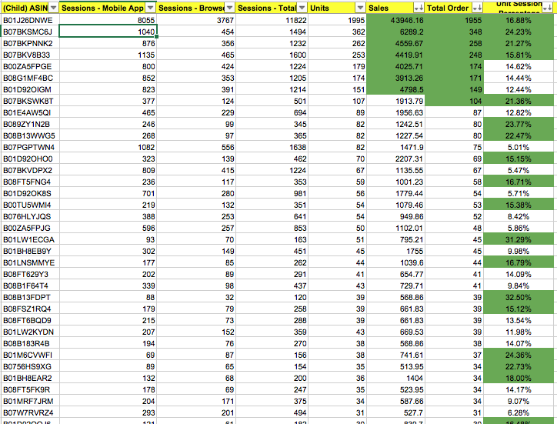Viewport: 557px width, 424px height.
Task: Click green sales cell 43946.16
Action: click(x=395, y=20)
